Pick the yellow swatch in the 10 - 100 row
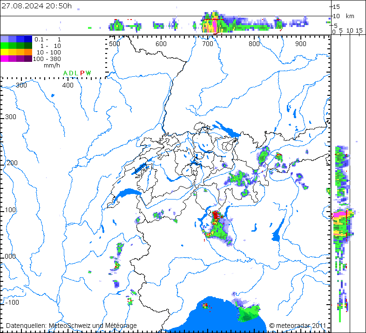Image resolution: width=366 pixels, height=333 pixels. pyautogui.click(x=4, y=52)
